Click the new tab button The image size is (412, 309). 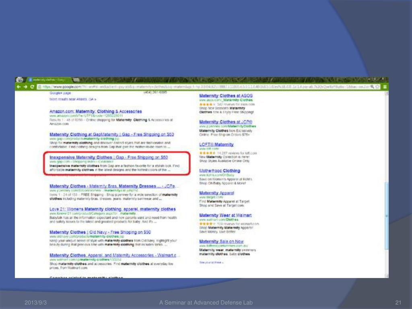tap(76, 80)
